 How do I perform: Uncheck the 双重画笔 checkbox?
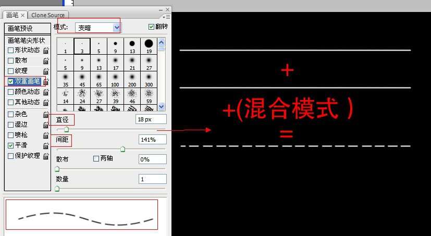(x=11, y=82)
